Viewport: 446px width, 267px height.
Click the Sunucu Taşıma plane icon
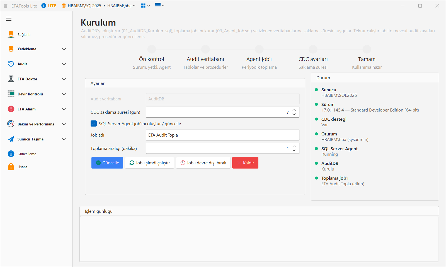click(11, 139)
